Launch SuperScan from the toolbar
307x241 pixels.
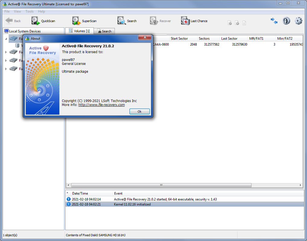(85, 21)
